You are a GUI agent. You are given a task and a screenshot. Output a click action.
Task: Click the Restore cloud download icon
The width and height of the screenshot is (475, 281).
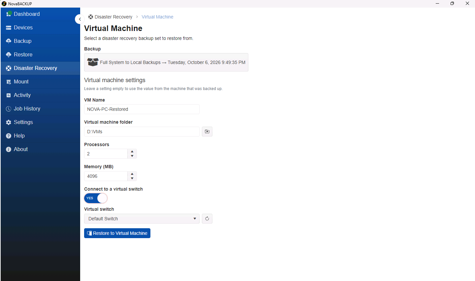click(x=9, y=55)
